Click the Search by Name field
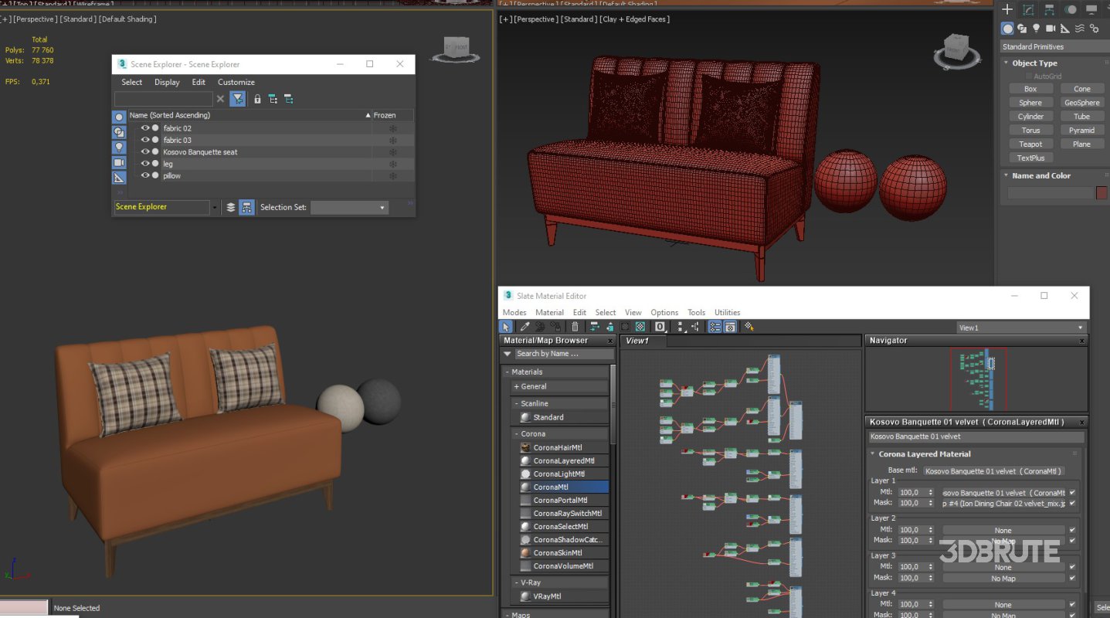This screenshot has height=618, width=1110. click(564, 354)
